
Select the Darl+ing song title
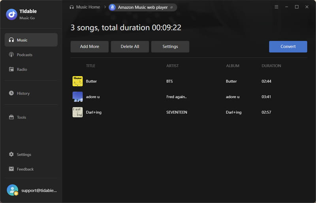point(94,112)
